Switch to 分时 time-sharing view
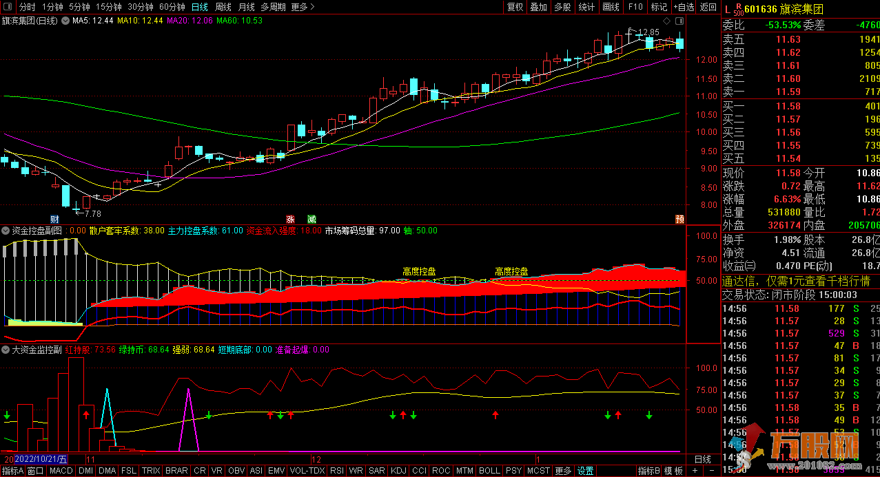880x477 pixels. tap(27, 7)
